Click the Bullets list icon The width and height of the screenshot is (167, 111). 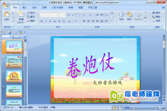(x=85, y=15)
